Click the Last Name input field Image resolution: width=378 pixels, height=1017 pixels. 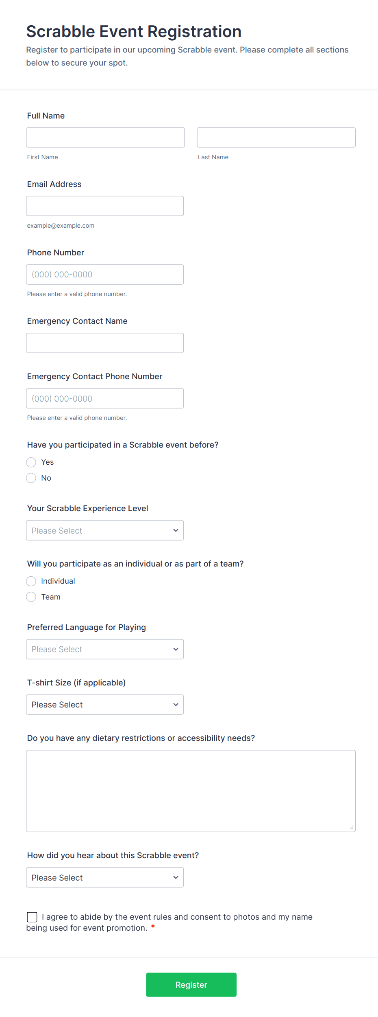click(276, 137)
